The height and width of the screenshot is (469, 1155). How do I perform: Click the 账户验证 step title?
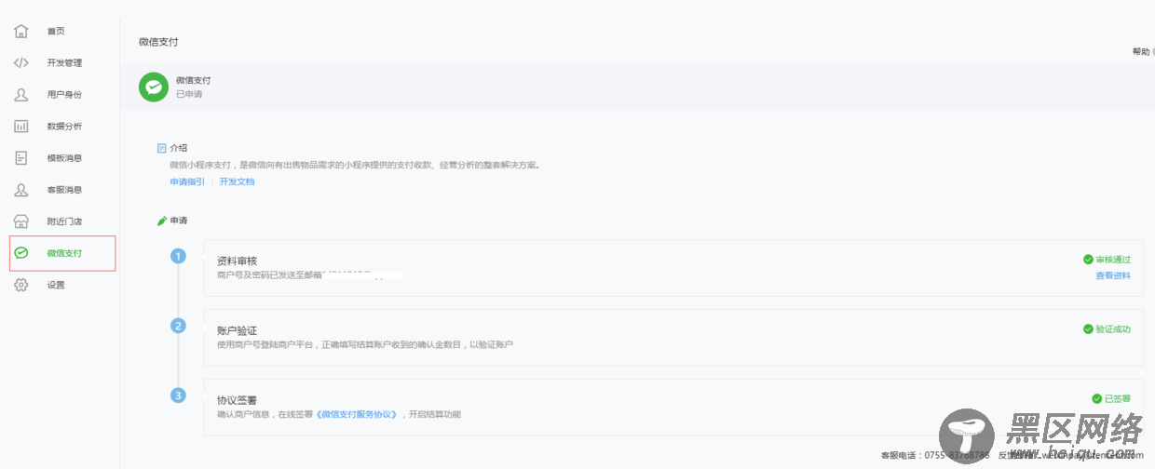click(237, 331)
